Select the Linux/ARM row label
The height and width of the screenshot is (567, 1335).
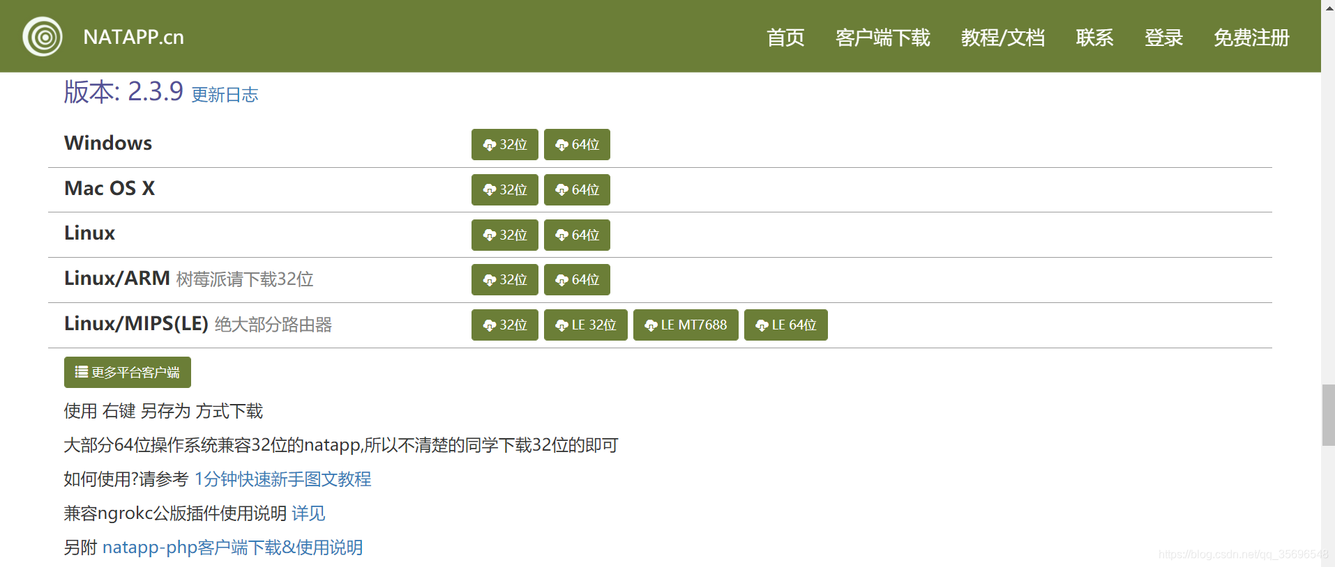tap(117, 278)
